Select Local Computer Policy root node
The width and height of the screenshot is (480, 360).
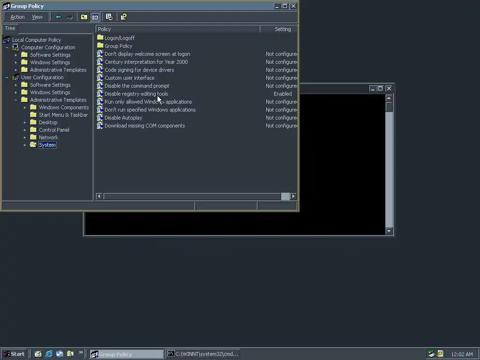[37, 40]
